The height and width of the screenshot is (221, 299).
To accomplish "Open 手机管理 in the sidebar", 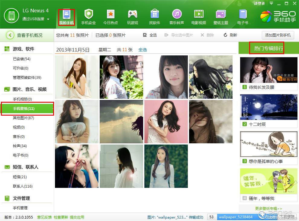I will point(20,208).
